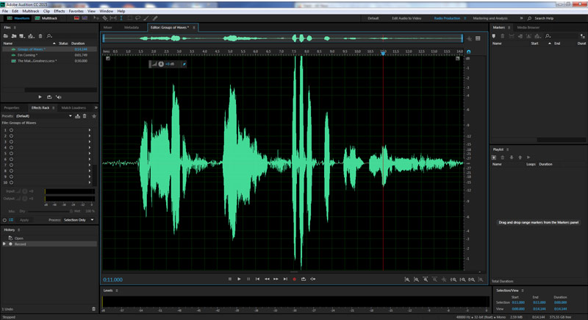Select Radio Production workspace
588x320 pixels.
(x=447, y=18)
